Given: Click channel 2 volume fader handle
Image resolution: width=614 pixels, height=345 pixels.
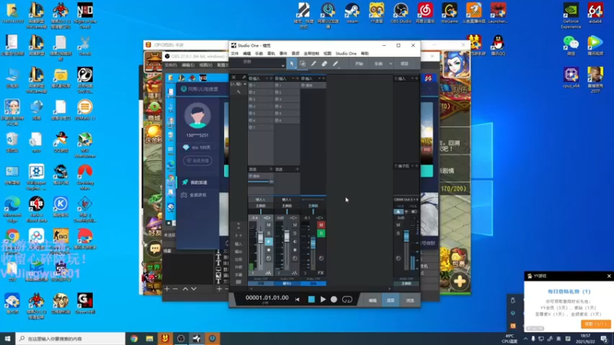Looking at the screenshot, I should (286, 236).
